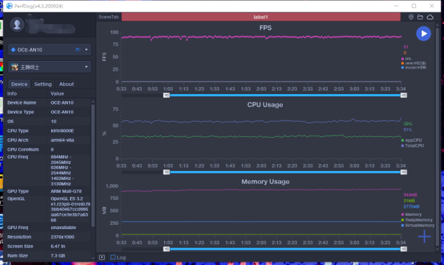Click the FPS chart title
Viewport: 444px width, 265px height.
[x=265, y=28]
